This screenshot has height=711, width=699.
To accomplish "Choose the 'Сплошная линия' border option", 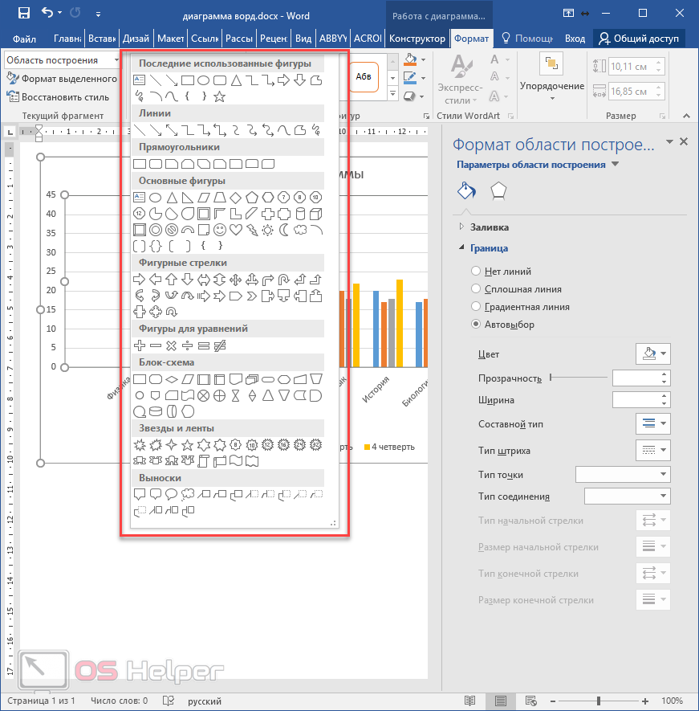I will point(477,289).
